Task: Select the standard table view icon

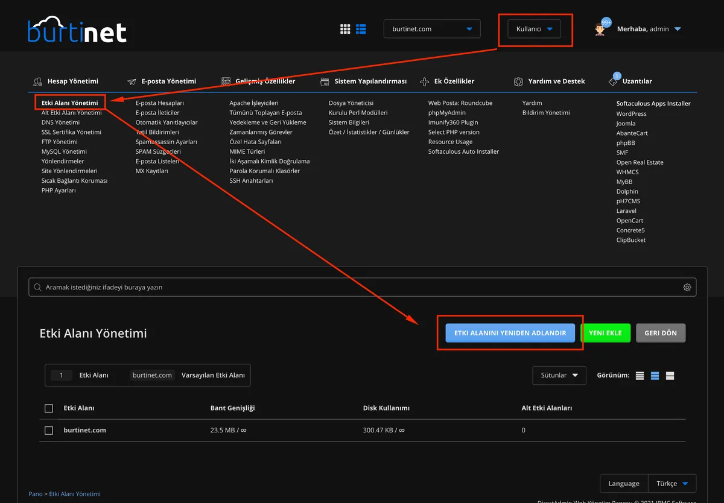Action: click(x=655, y=375)
